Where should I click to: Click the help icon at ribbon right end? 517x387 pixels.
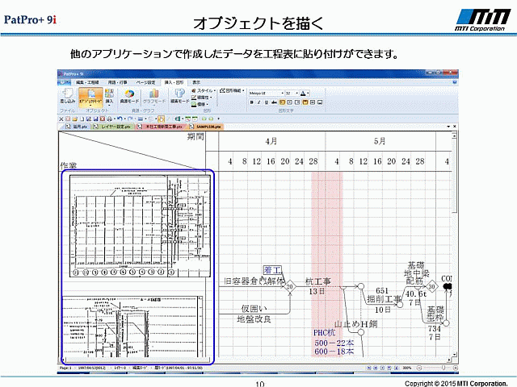pos(455,82)
